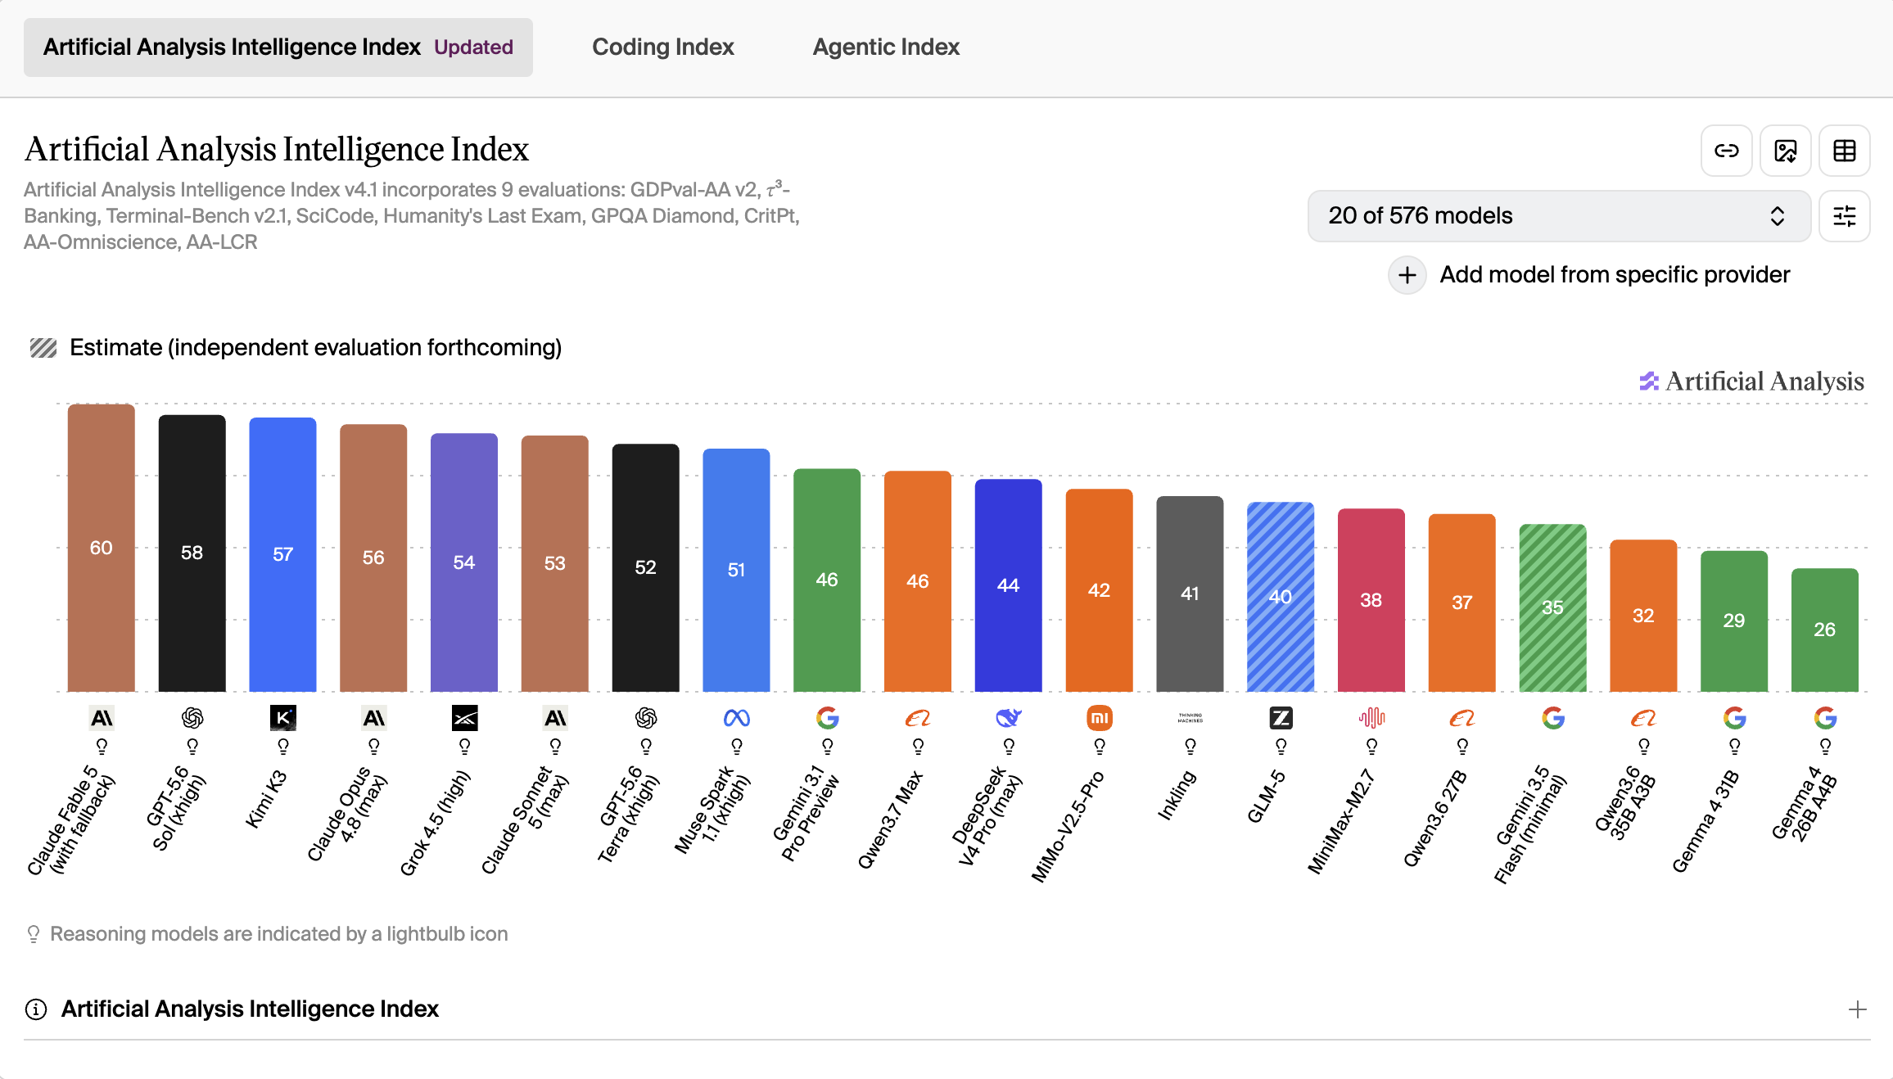This screenshot has width=1893, height=1079.
Task: Click the blue Kimi K3 bar scoring 57
Action: 283,555
